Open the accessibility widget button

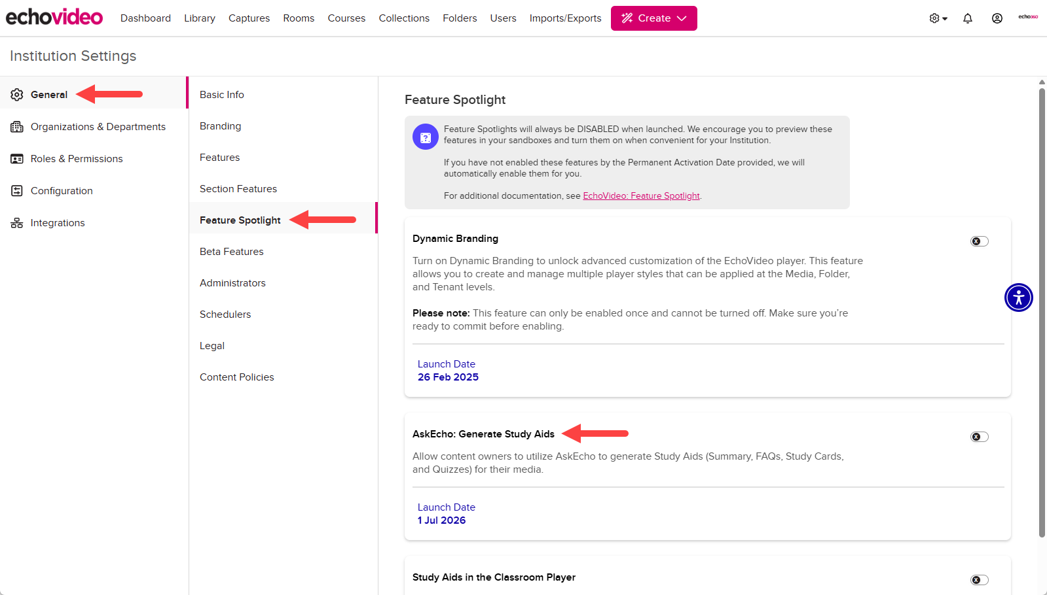click(1019, 297)
